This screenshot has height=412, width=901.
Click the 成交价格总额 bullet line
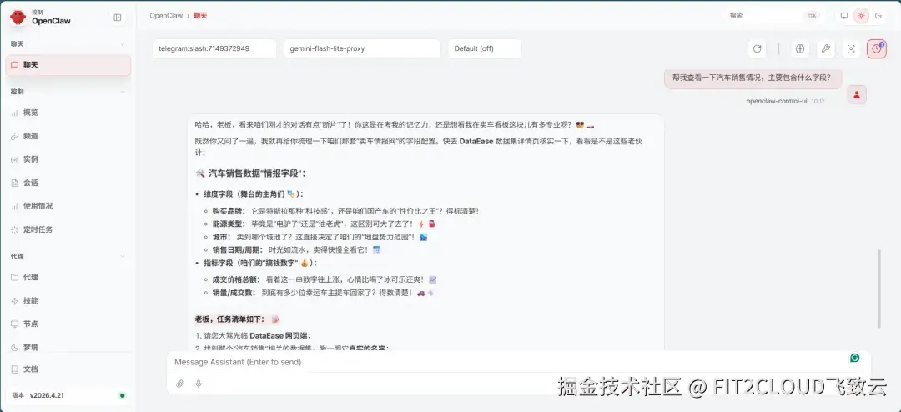coord(324,279)
